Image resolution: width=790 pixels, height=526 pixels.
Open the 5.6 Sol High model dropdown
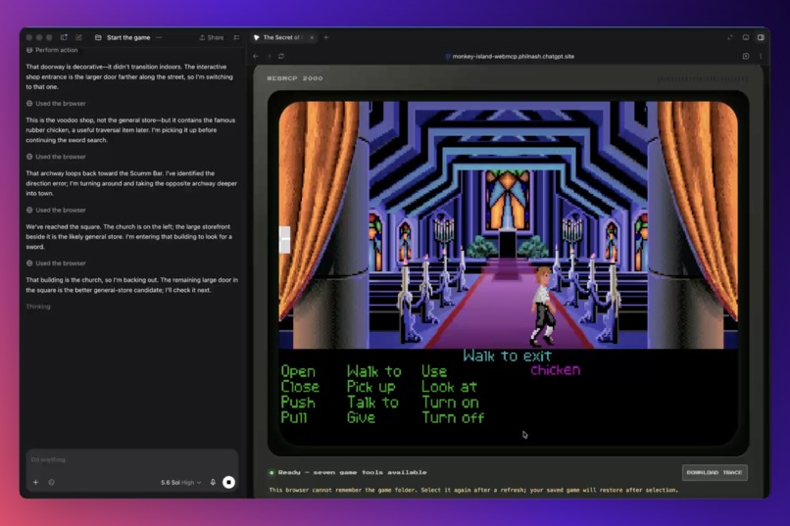click(181, 482)
